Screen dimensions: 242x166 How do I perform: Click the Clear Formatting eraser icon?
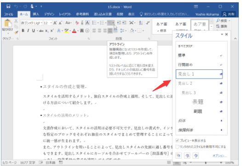77,23
